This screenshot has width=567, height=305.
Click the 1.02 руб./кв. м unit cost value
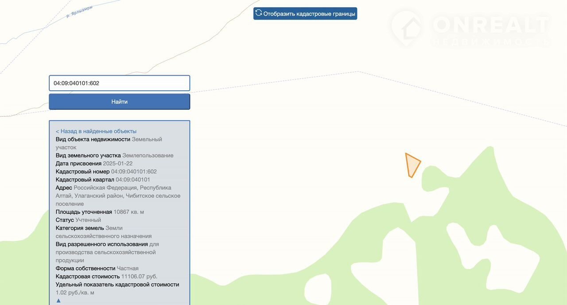coord(75,293)
